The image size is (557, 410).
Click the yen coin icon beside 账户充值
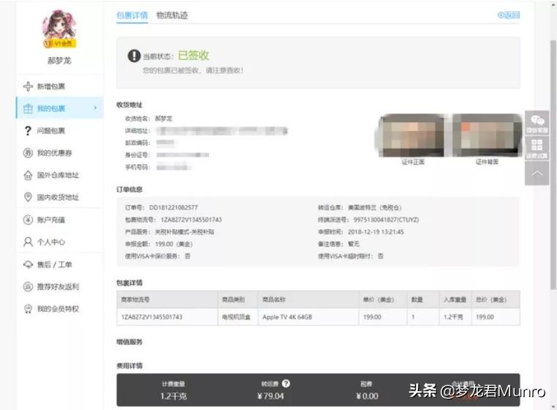tap(28, 220)
